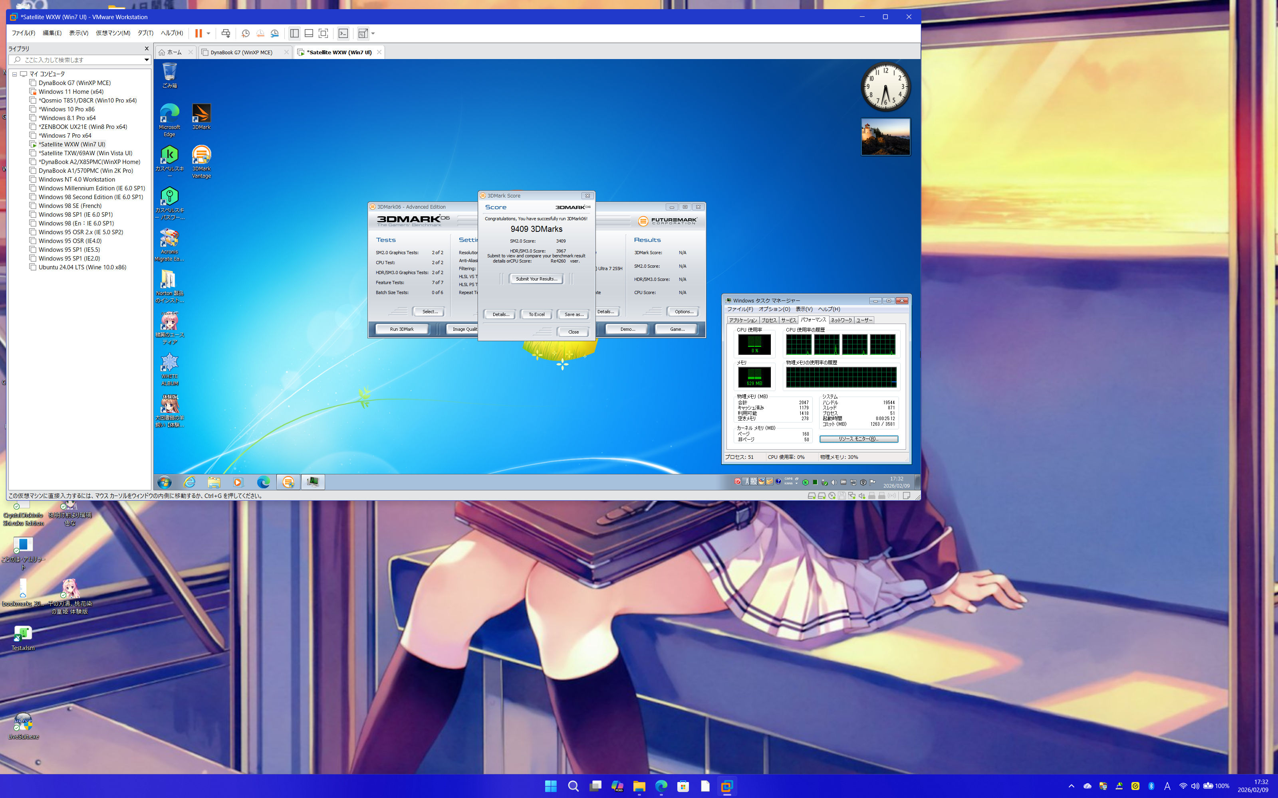Open the 仮想マシン(M) menu
Image resolution: width=1278 pixels, height=798 pixels.
113,33
